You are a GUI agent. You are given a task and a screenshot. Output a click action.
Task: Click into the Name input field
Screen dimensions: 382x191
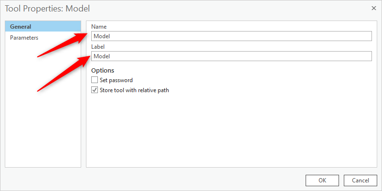[x=232, y=36]
